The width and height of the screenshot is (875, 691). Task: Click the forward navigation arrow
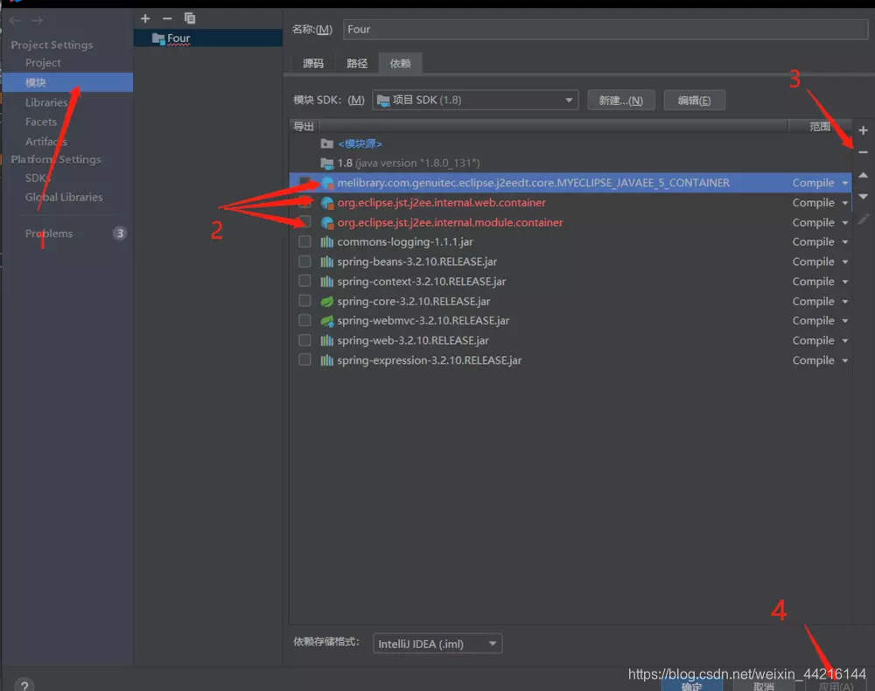tap(38, 21)
